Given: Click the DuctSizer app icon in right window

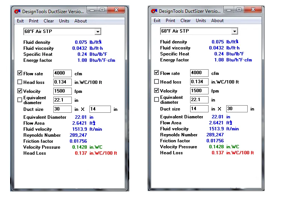Looking at the screenshot, I should 154,11.
